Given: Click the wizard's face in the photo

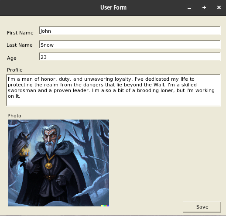Looking at the screenshot, I should (50, 136).
